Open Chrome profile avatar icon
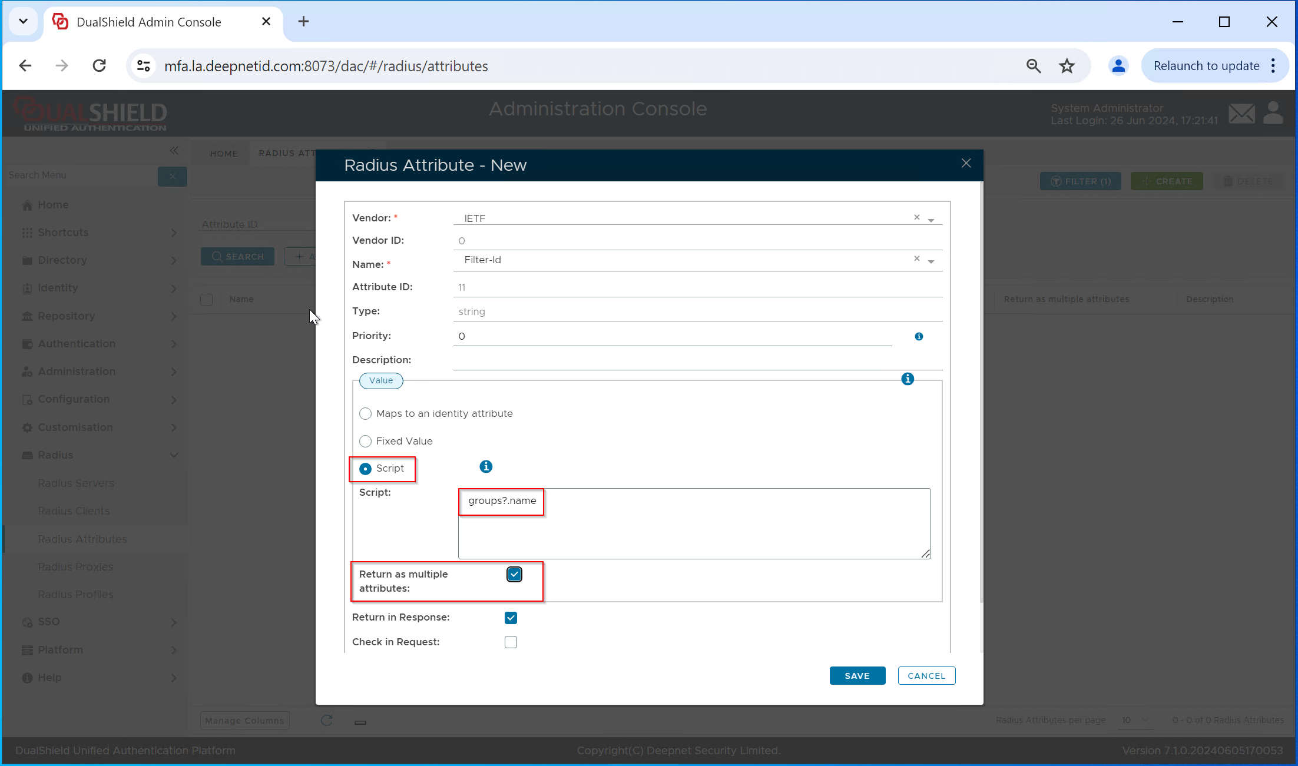This screenshot has height=766, width=1298. tap(1118, 66)
